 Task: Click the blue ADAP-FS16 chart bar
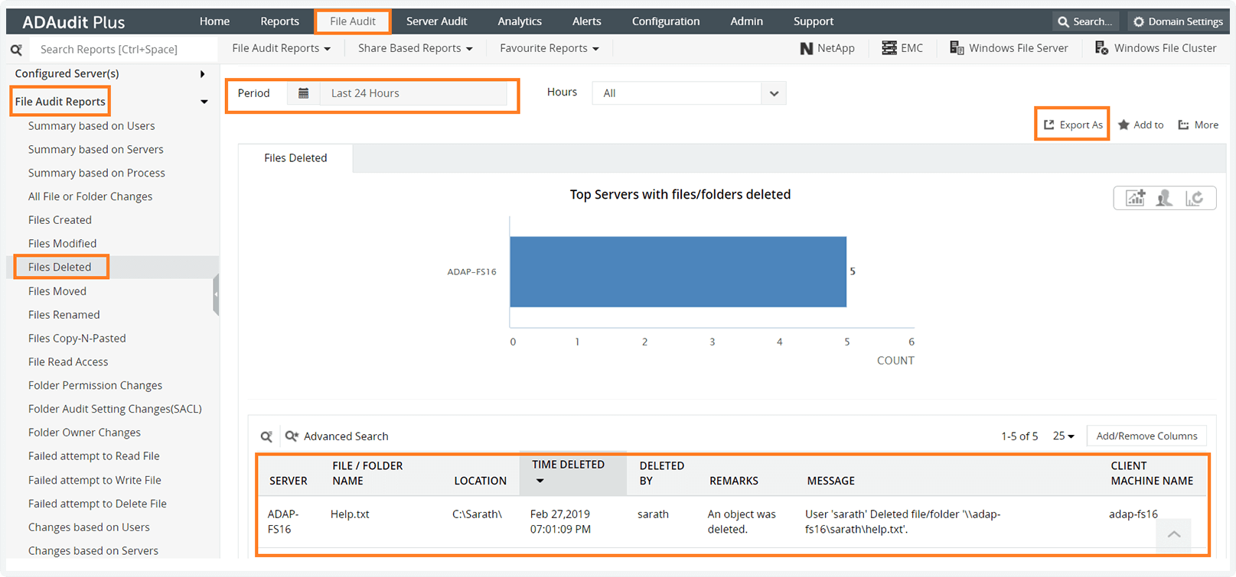tap(678, 272)
